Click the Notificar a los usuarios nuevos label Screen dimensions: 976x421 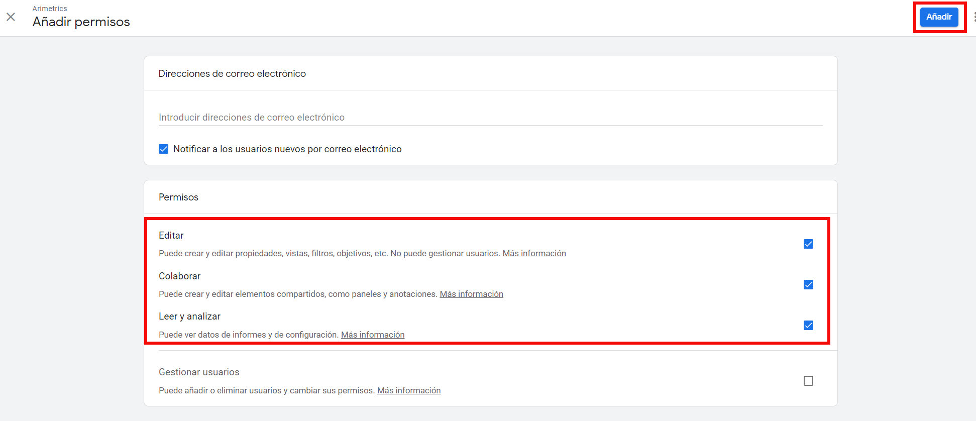(287, 149)
